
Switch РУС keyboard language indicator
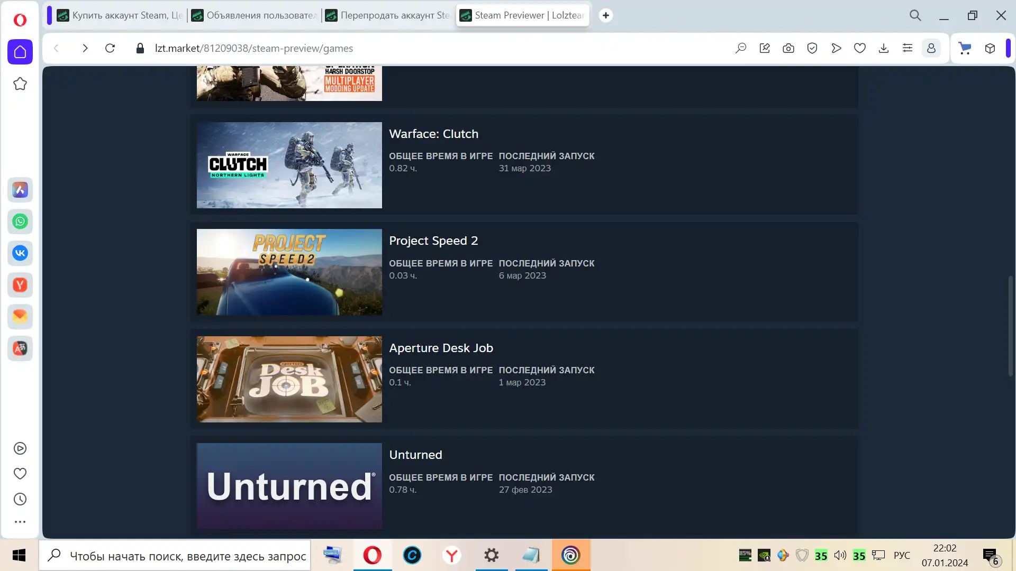coord(902,556)
